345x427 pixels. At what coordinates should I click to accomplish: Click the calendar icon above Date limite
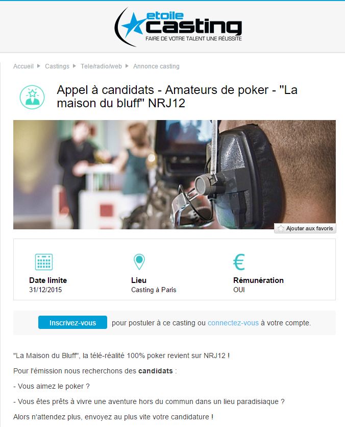(44, 262)
